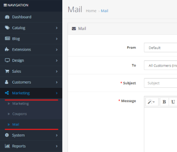Click the hamburger navigation menu icon
177x152 pixels.
tap(5, 5)
